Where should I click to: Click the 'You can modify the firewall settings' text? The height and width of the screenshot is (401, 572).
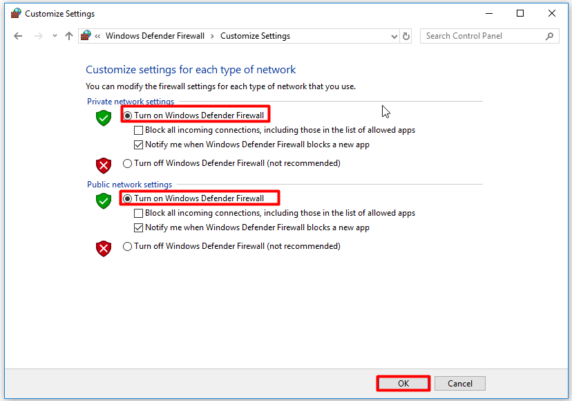220,86
